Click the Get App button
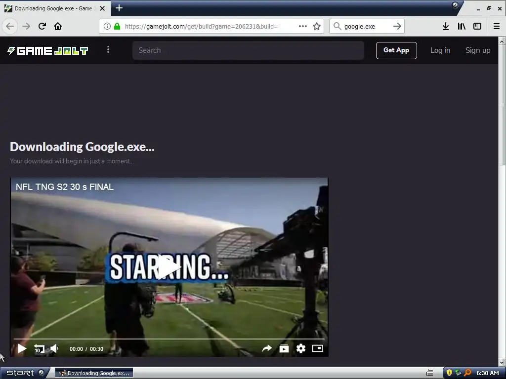Image resolution: width=506 pixels, height=379 pixels. point(396,50)
